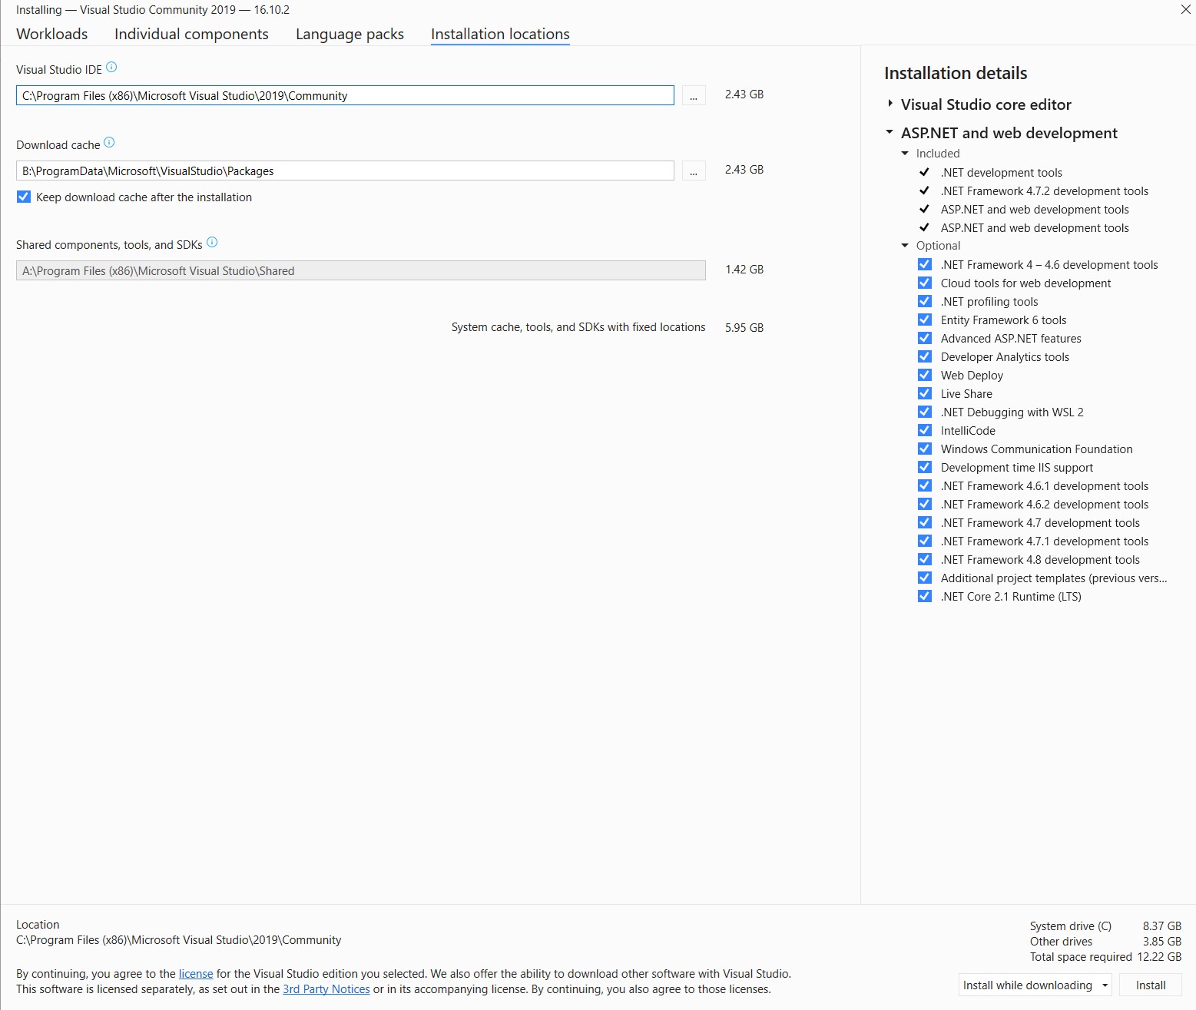Uncheck .NET Framework 4.7 development tools
1196x1010 pixels.
(925, 522)
